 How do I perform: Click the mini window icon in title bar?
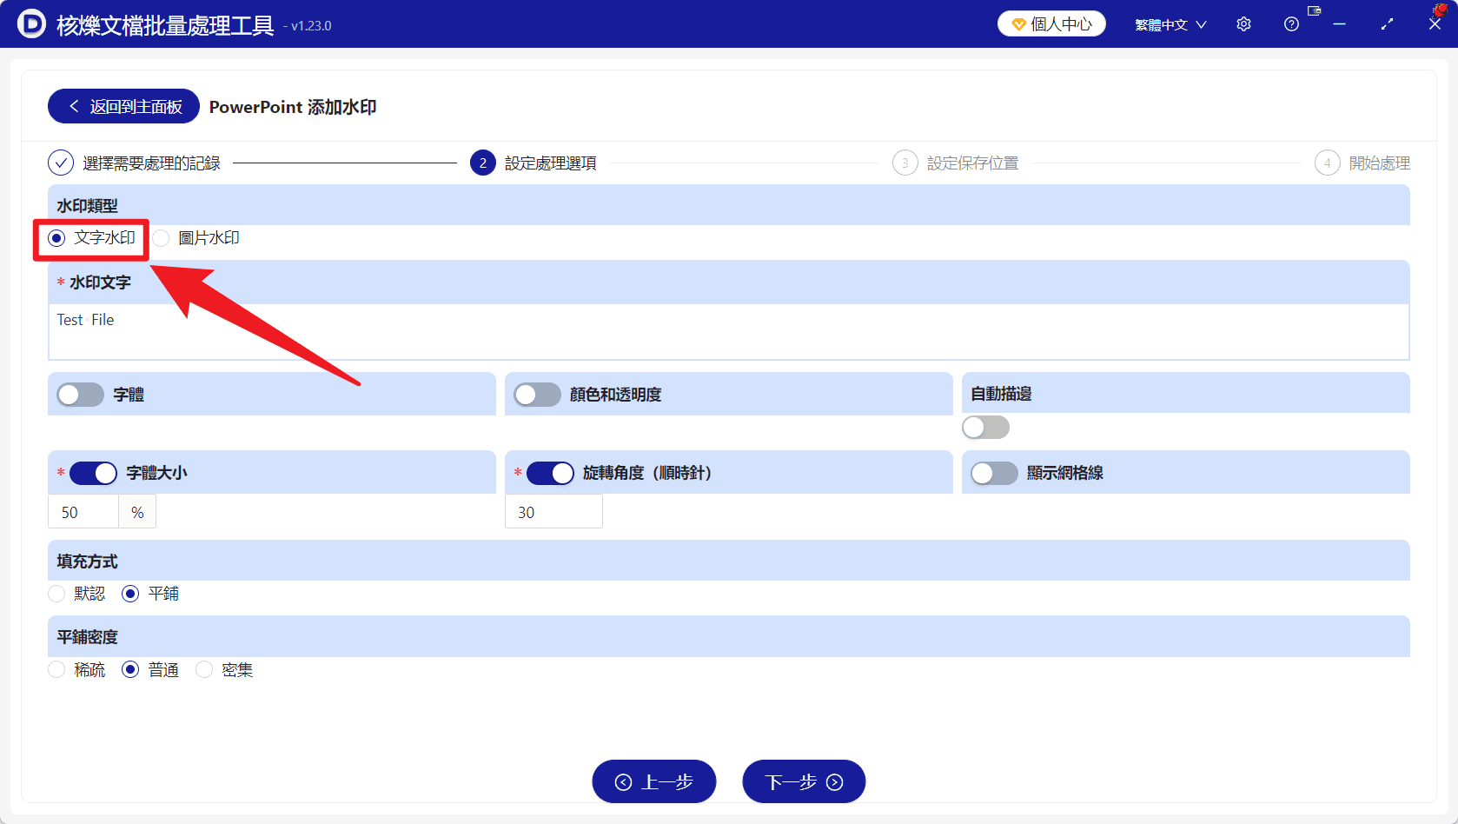point(1314,11)
